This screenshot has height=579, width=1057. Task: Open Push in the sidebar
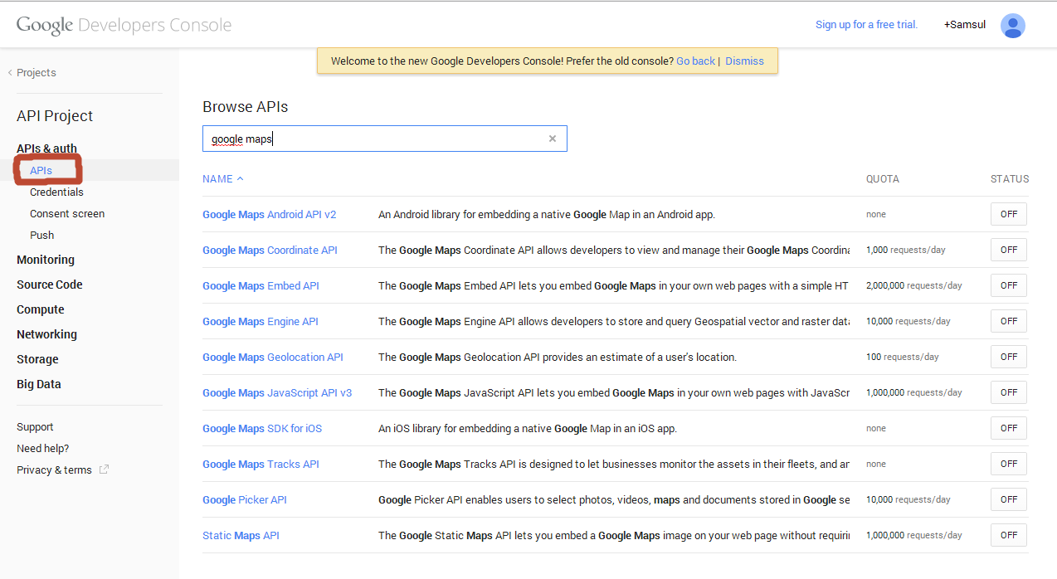[41, 235]
